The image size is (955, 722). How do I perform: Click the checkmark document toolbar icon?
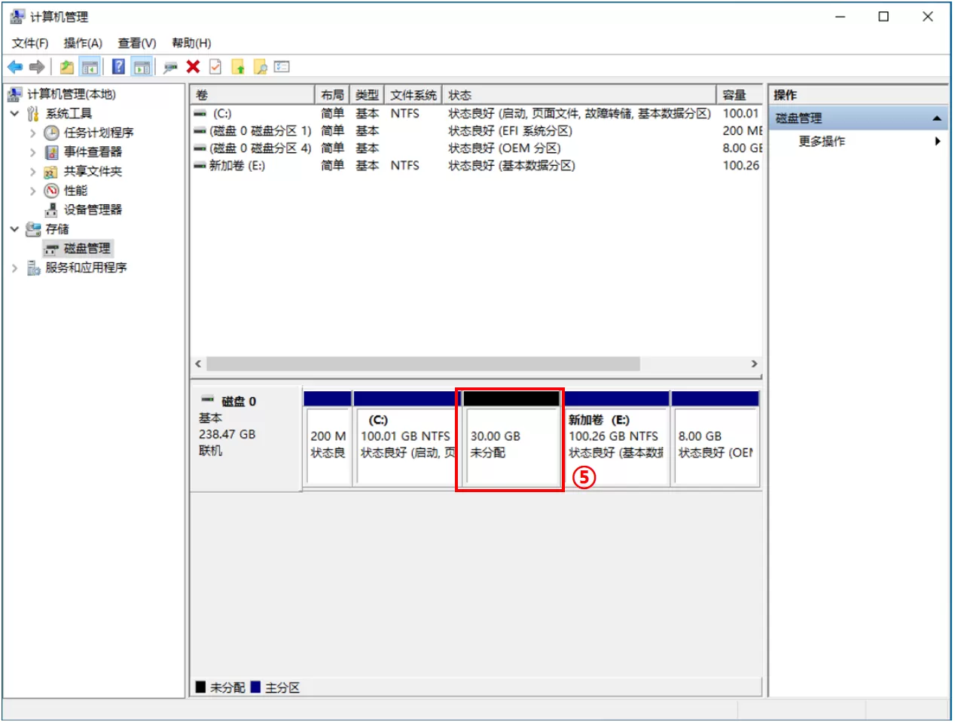coord(215,66)
